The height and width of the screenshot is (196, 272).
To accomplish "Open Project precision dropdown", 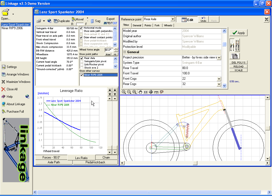I will (219, 58).
